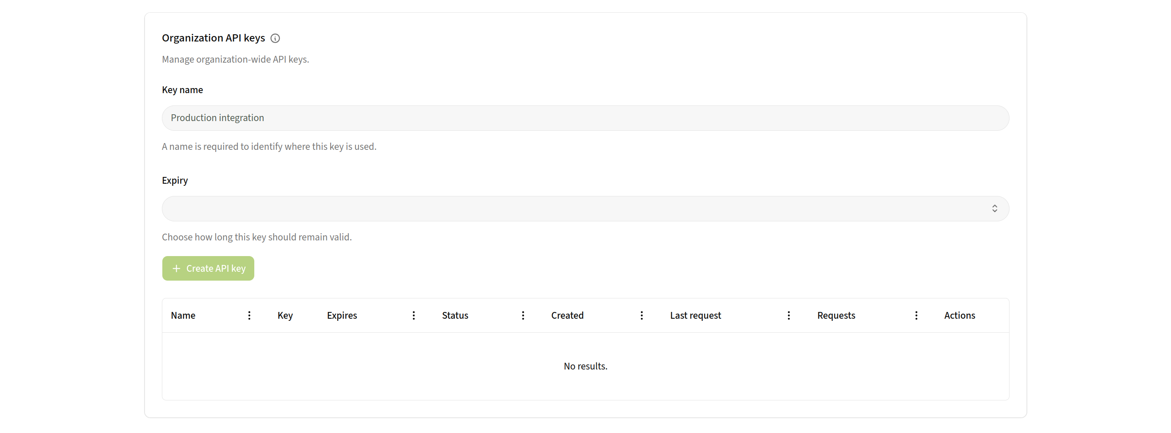Open the Status column options menu
Viewport: 1171px width, 433px height.
coord(523,315)
